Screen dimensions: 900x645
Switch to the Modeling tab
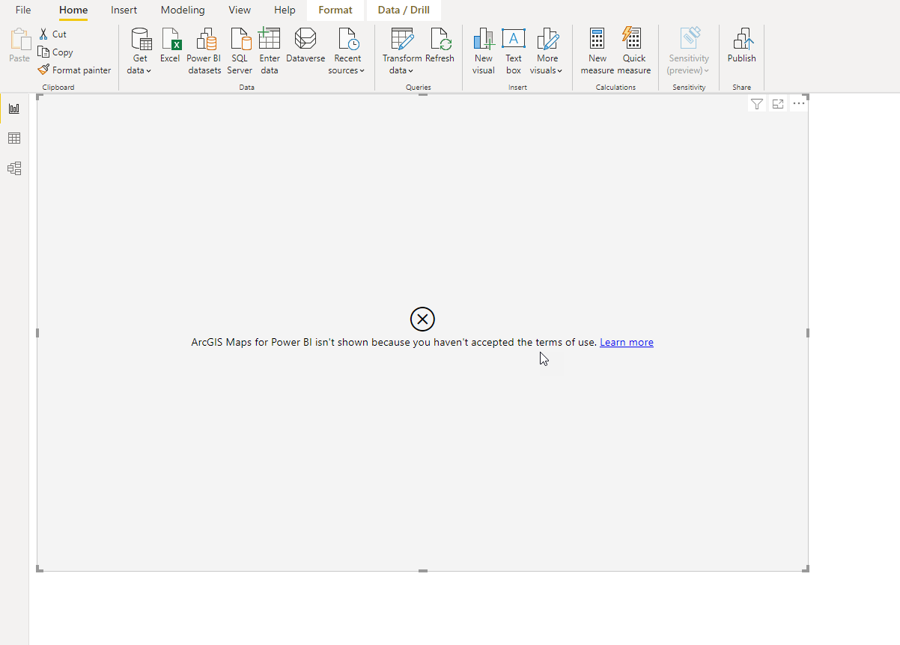(x=183, y=10)
